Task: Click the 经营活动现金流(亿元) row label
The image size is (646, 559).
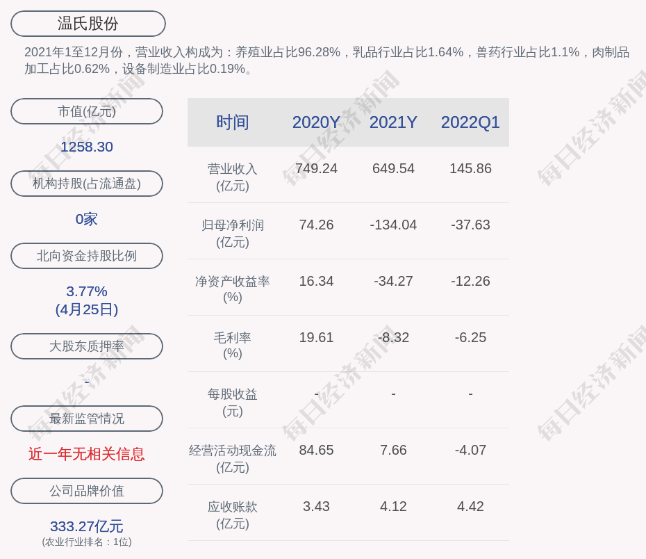Action: tap(233, 458)
